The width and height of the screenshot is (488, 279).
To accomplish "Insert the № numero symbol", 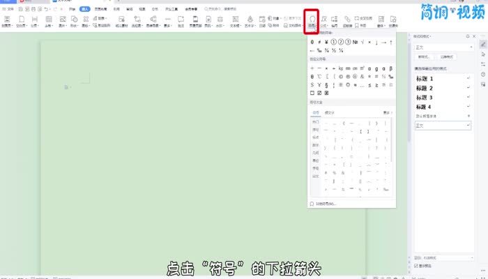I will tap(354, 42).
